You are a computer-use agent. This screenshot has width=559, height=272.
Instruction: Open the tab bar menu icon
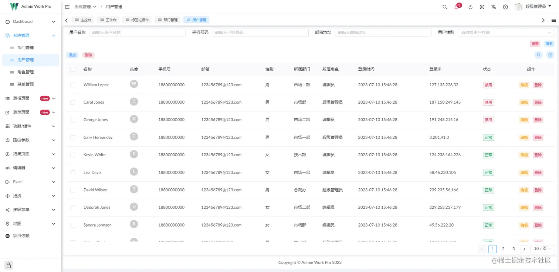click(553, 20)
